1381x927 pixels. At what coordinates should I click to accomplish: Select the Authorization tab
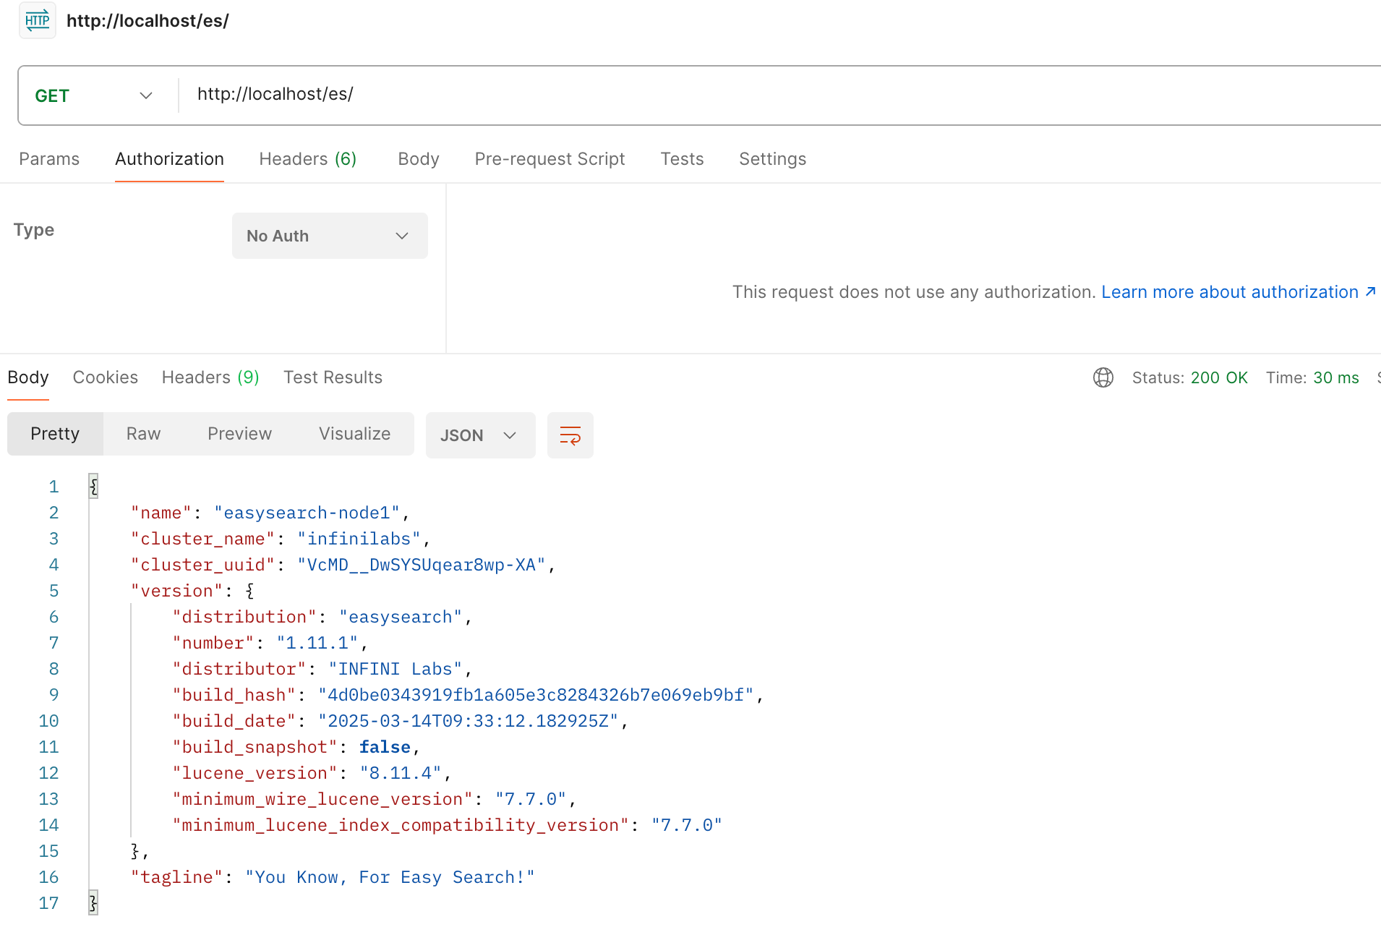[x=169, y=159]
